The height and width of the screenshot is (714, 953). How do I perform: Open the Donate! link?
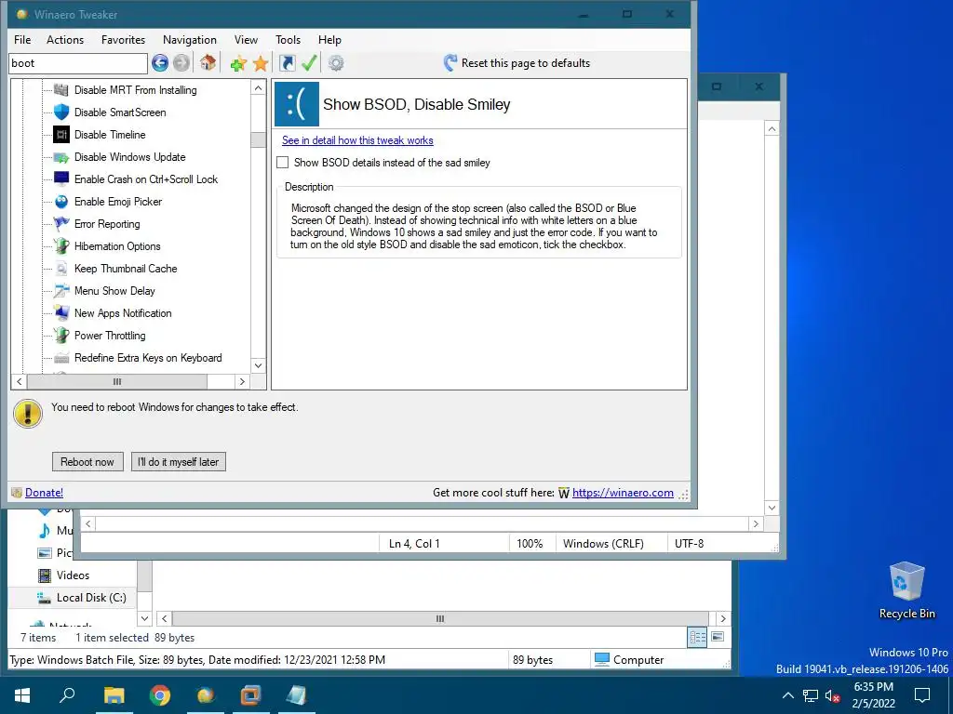coord(45,493)
